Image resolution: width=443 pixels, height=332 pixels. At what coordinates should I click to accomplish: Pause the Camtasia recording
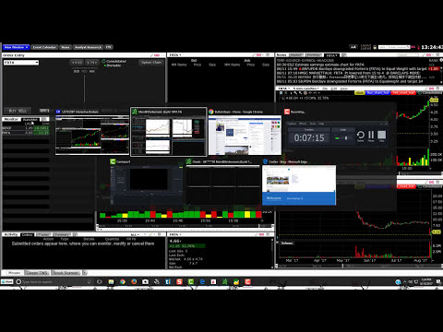(371, 136)
